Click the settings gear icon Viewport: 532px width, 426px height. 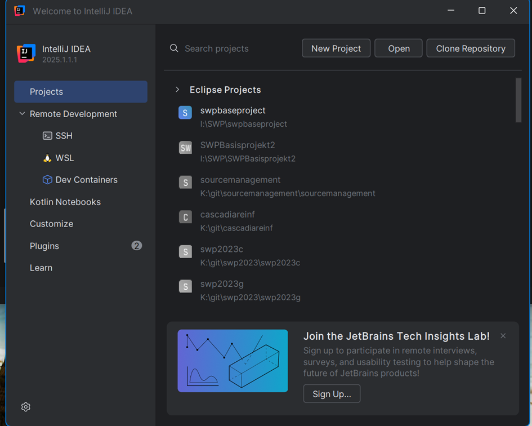(x=25, y=407)
